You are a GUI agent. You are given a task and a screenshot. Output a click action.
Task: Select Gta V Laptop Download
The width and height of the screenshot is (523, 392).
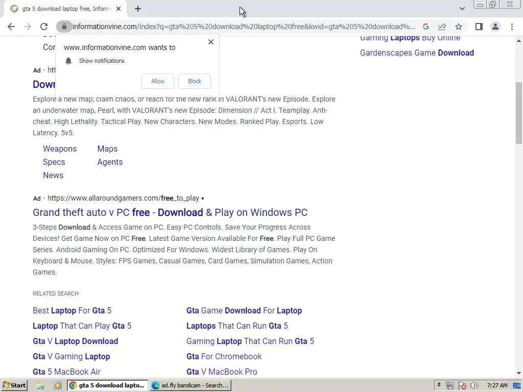click(76, 341)
